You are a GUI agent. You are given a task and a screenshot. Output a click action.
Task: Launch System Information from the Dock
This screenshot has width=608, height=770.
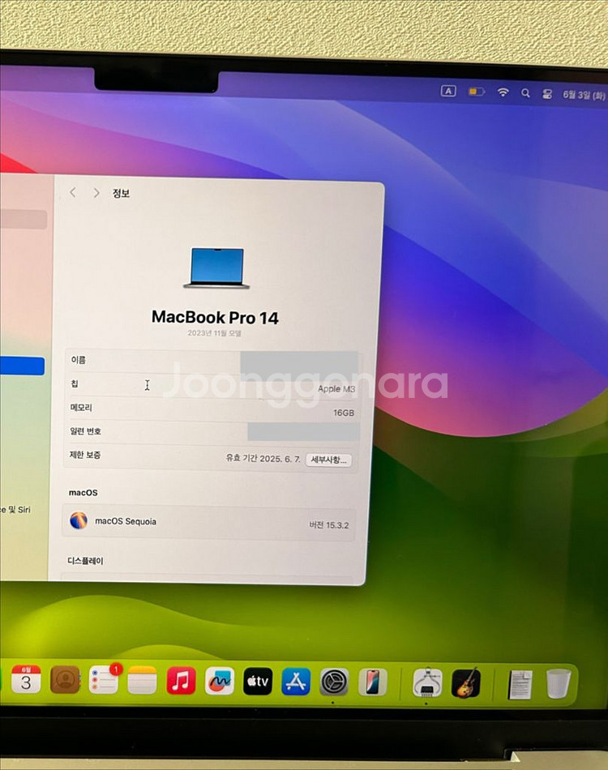[x=427, y=682]
